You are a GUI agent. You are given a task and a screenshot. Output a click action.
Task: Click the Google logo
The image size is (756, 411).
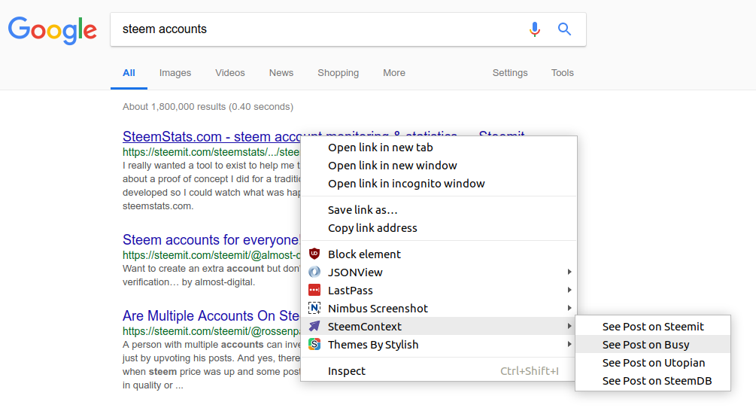53,30
